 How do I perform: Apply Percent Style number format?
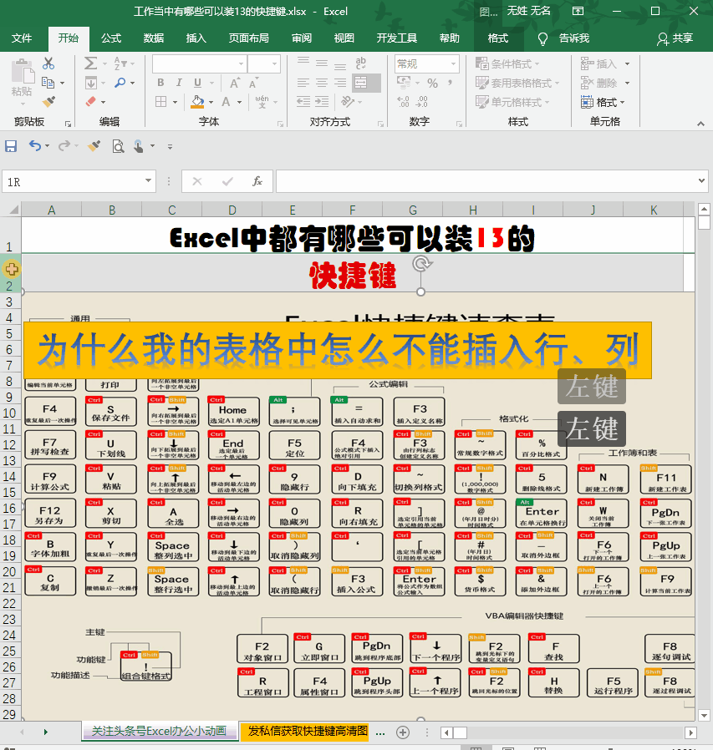(432, 84)
